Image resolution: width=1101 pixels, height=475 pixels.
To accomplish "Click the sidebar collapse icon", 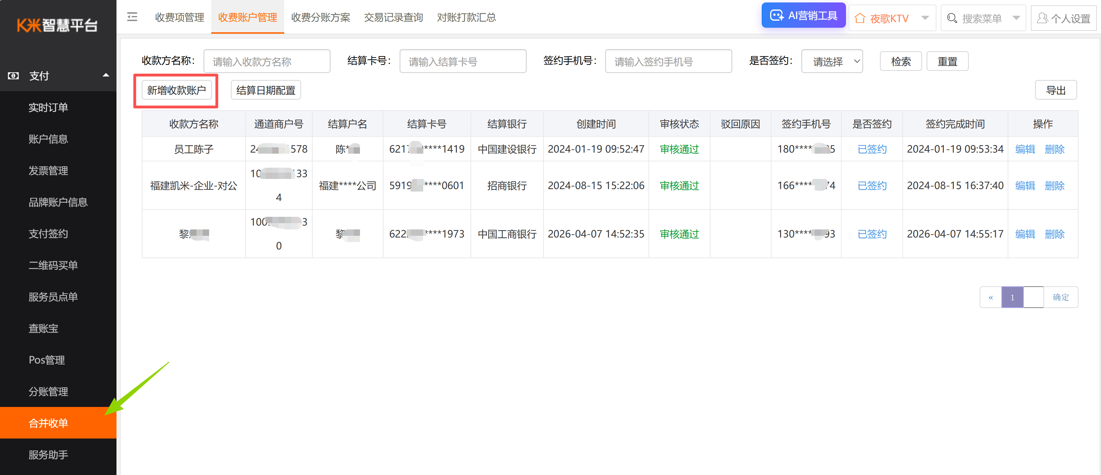I will (x=132, y=17).
